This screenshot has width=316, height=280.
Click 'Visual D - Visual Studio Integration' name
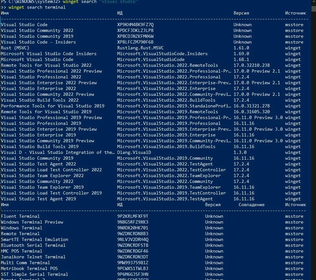coord(58,153)
